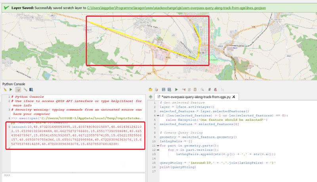
Task: Click the queryString assignment on line 15
Action: (218, 163)
